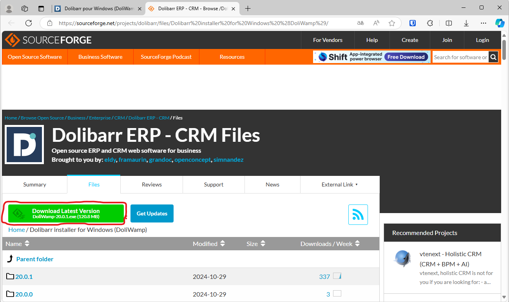The height and width of the screenshot is (302, 509).
Task: Open the browser downloads icon
Action: pyautogui.click(x=466, y=23)
